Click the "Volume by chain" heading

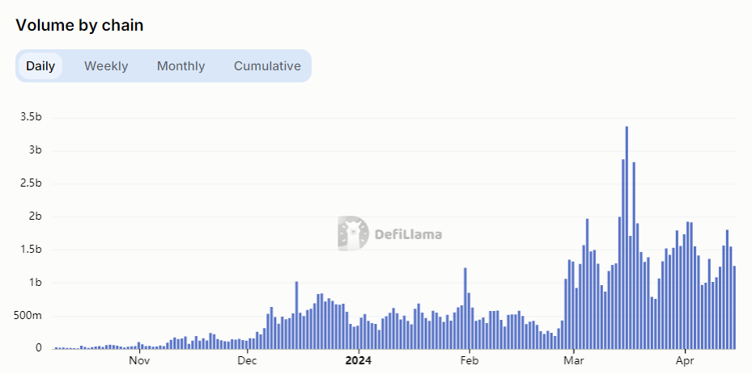tap(79, 25)
